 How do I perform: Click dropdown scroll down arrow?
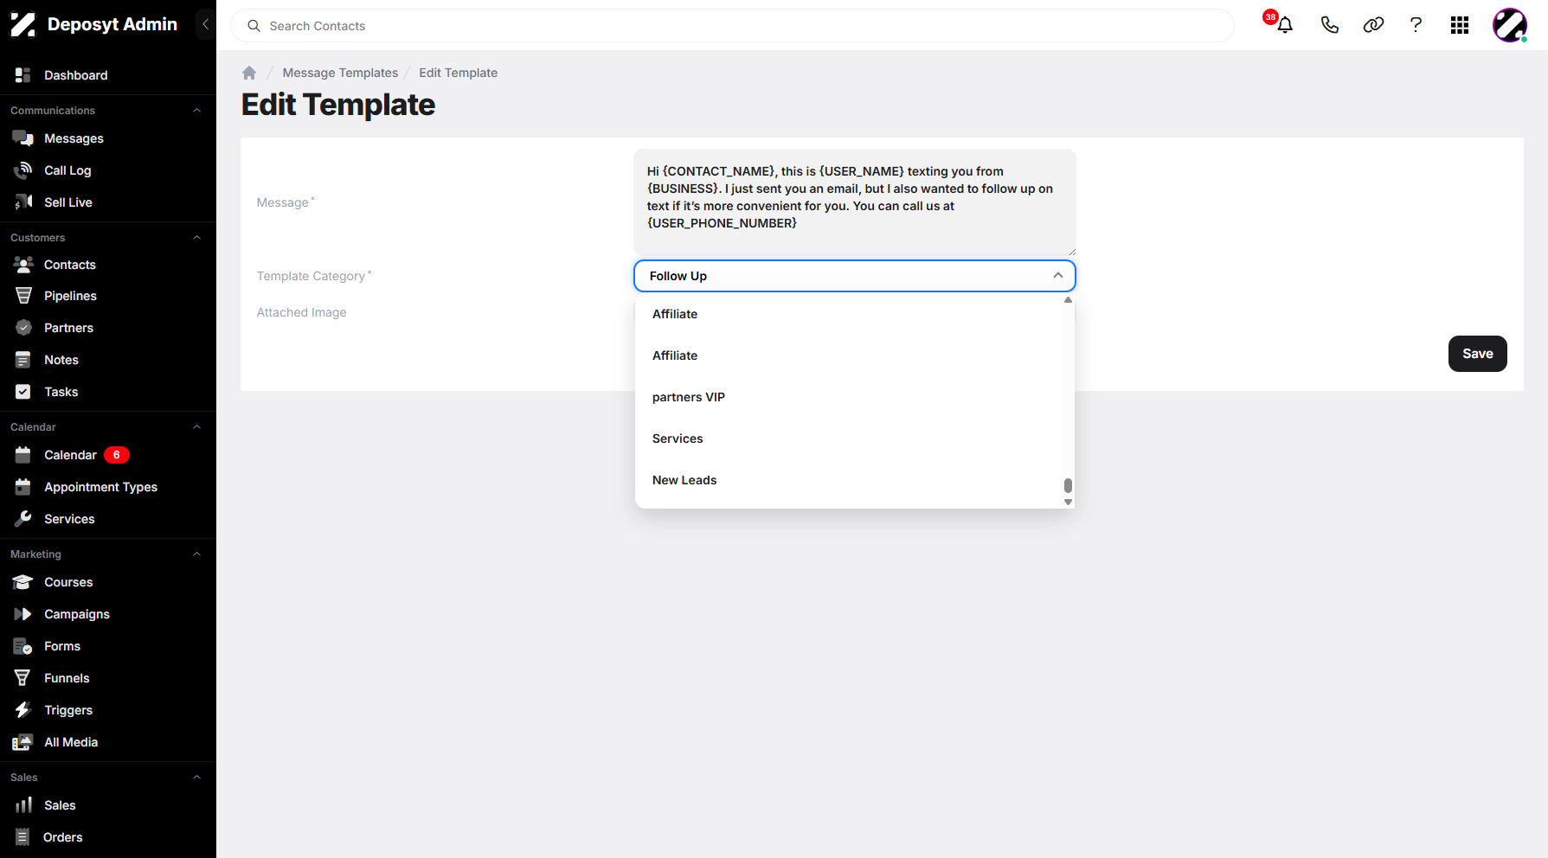coord(1068,502)
